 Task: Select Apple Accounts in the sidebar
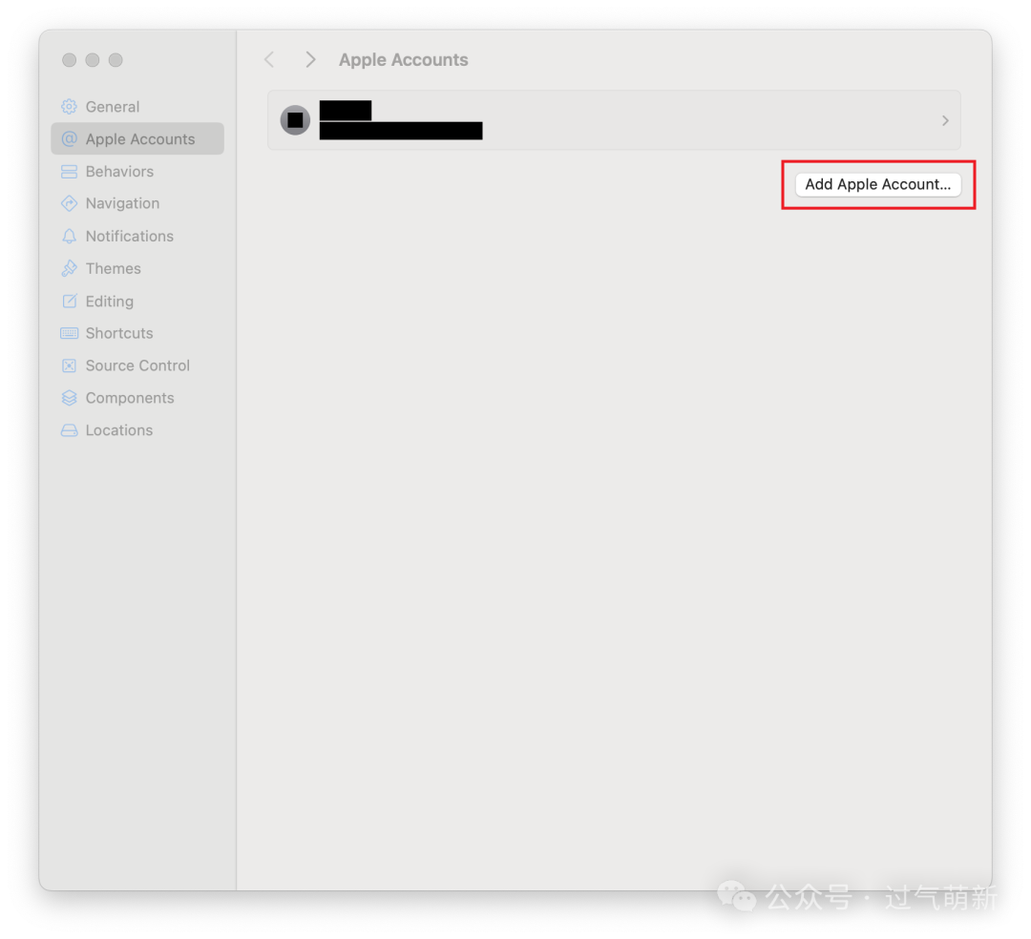pos(137,138)
